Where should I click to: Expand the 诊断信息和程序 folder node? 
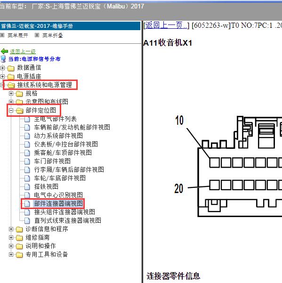pyautogui.click(x=11, y=229)
